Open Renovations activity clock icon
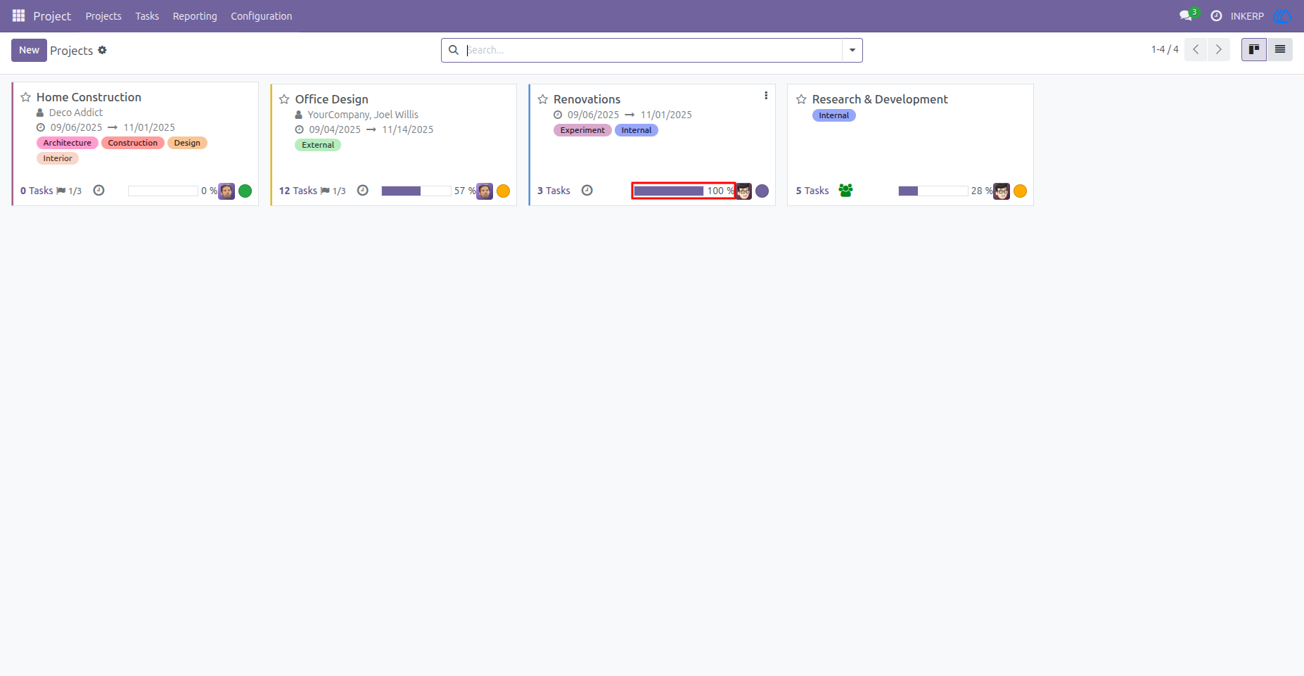Image resolution: width=1304 pixels, height=676 pixels. (x=587, y=191)
